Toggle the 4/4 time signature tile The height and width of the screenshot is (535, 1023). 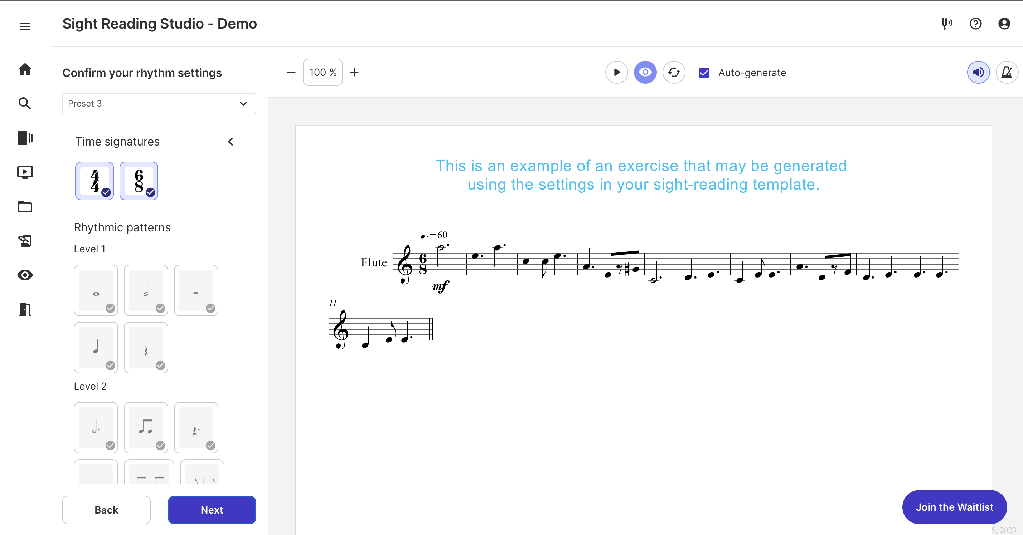(94, 181)
